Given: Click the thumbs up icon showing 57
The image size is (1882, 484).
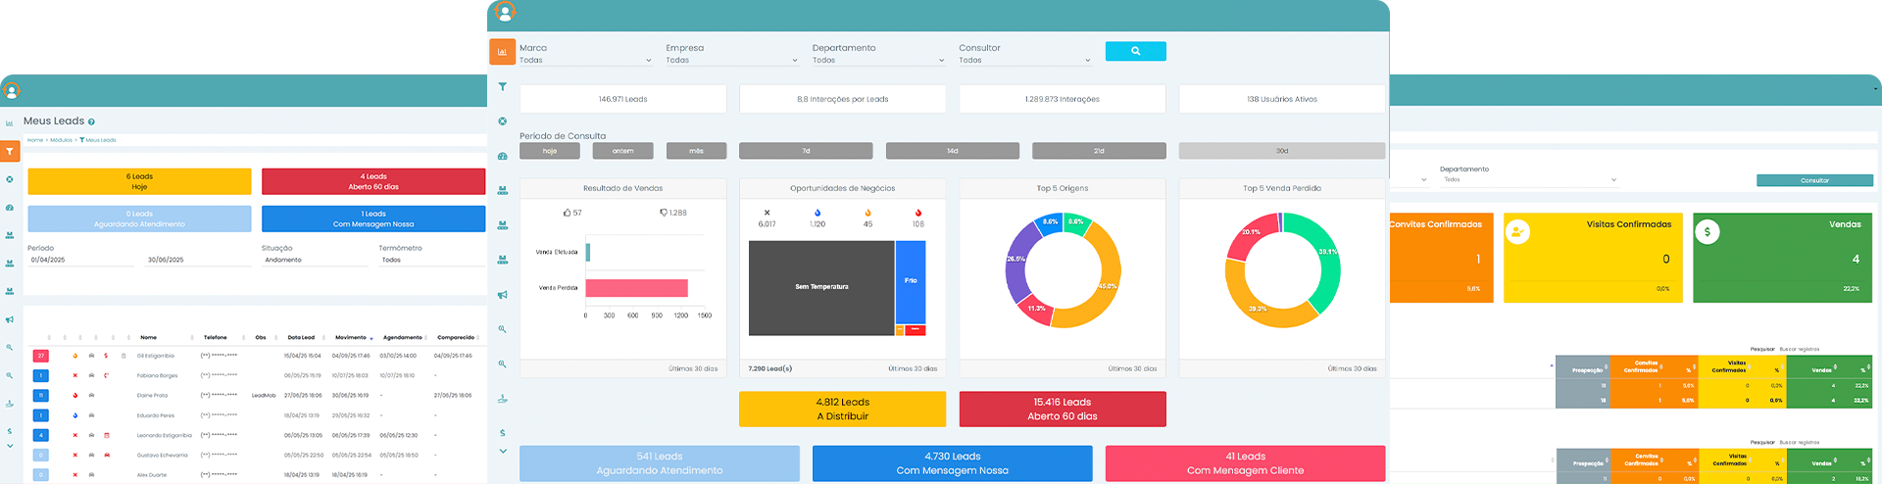Looking at the screenshot, I should click(x=568, y=213).
